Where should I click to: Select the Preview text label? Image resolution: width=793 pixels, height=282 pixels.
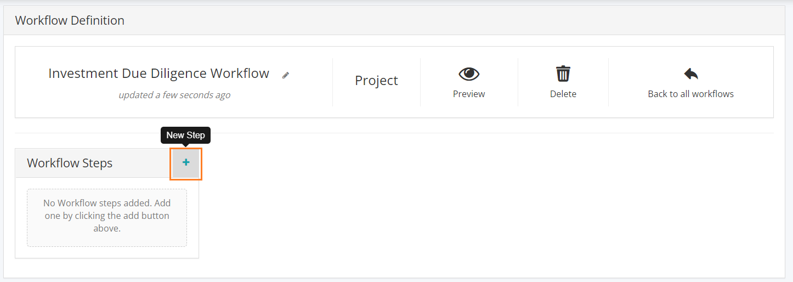(469, 94)
